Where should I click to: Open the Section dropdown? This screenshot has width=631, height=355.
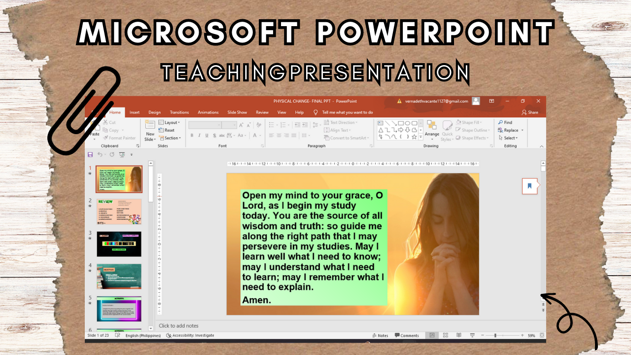[170, 138]
